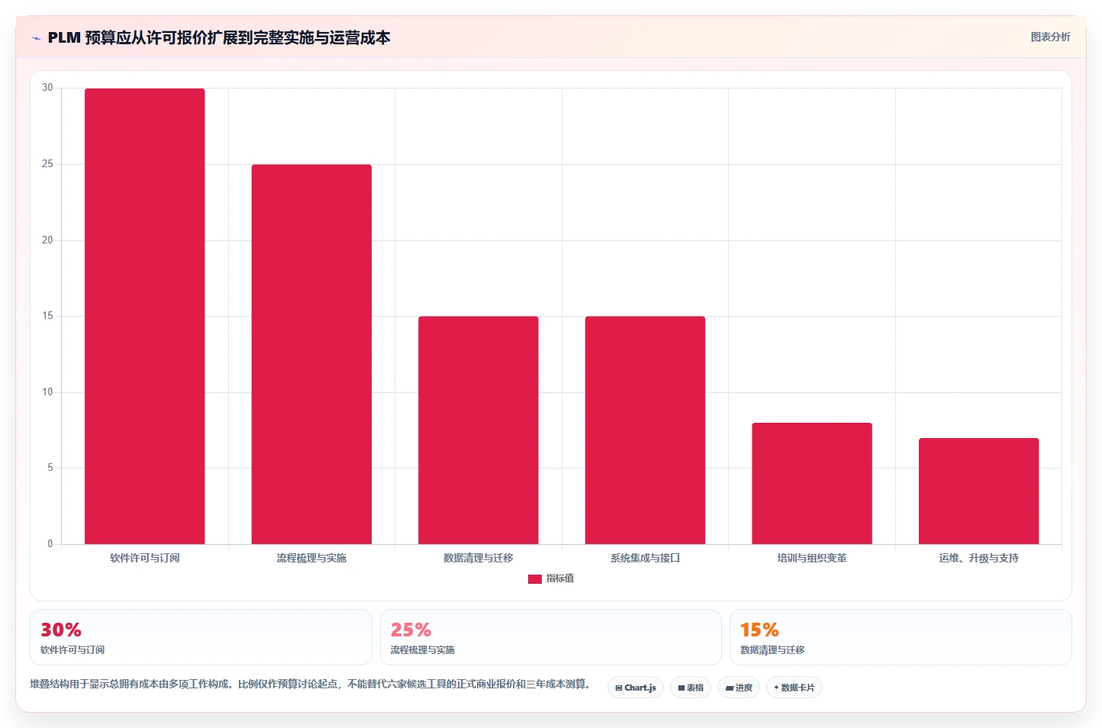Viewport: 1102px width, 728px height.
Task: Click the Chart.js tag chip
Action: point(636,688)
